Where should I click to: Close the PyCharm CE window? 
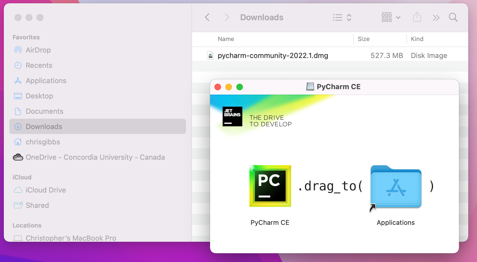[218, 87]
